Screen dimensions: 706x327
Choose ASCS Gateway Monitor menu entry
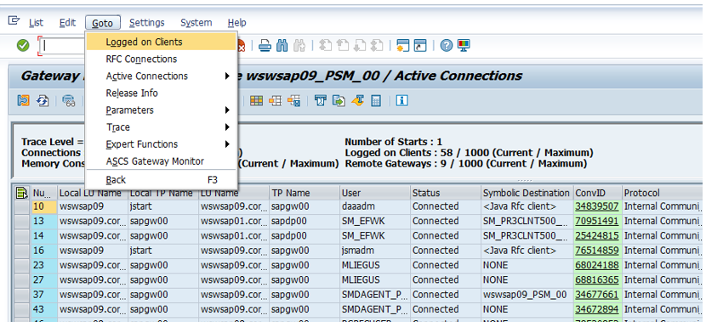click(162, 161)
